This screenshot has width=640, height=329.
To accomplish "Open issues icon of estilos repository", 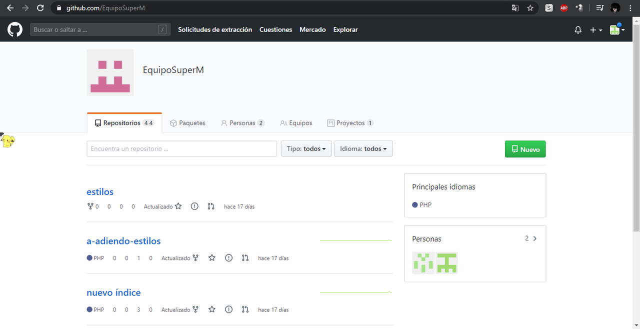I will (194, 206).
